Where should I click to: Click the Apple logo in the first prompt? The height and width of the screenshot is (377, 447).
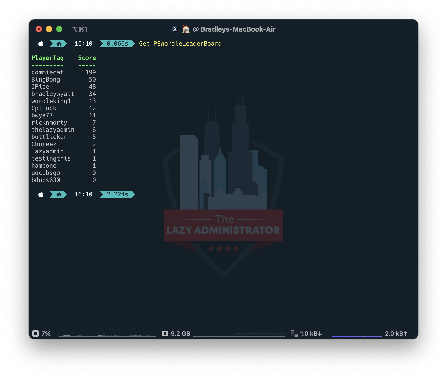pos(41,44)
